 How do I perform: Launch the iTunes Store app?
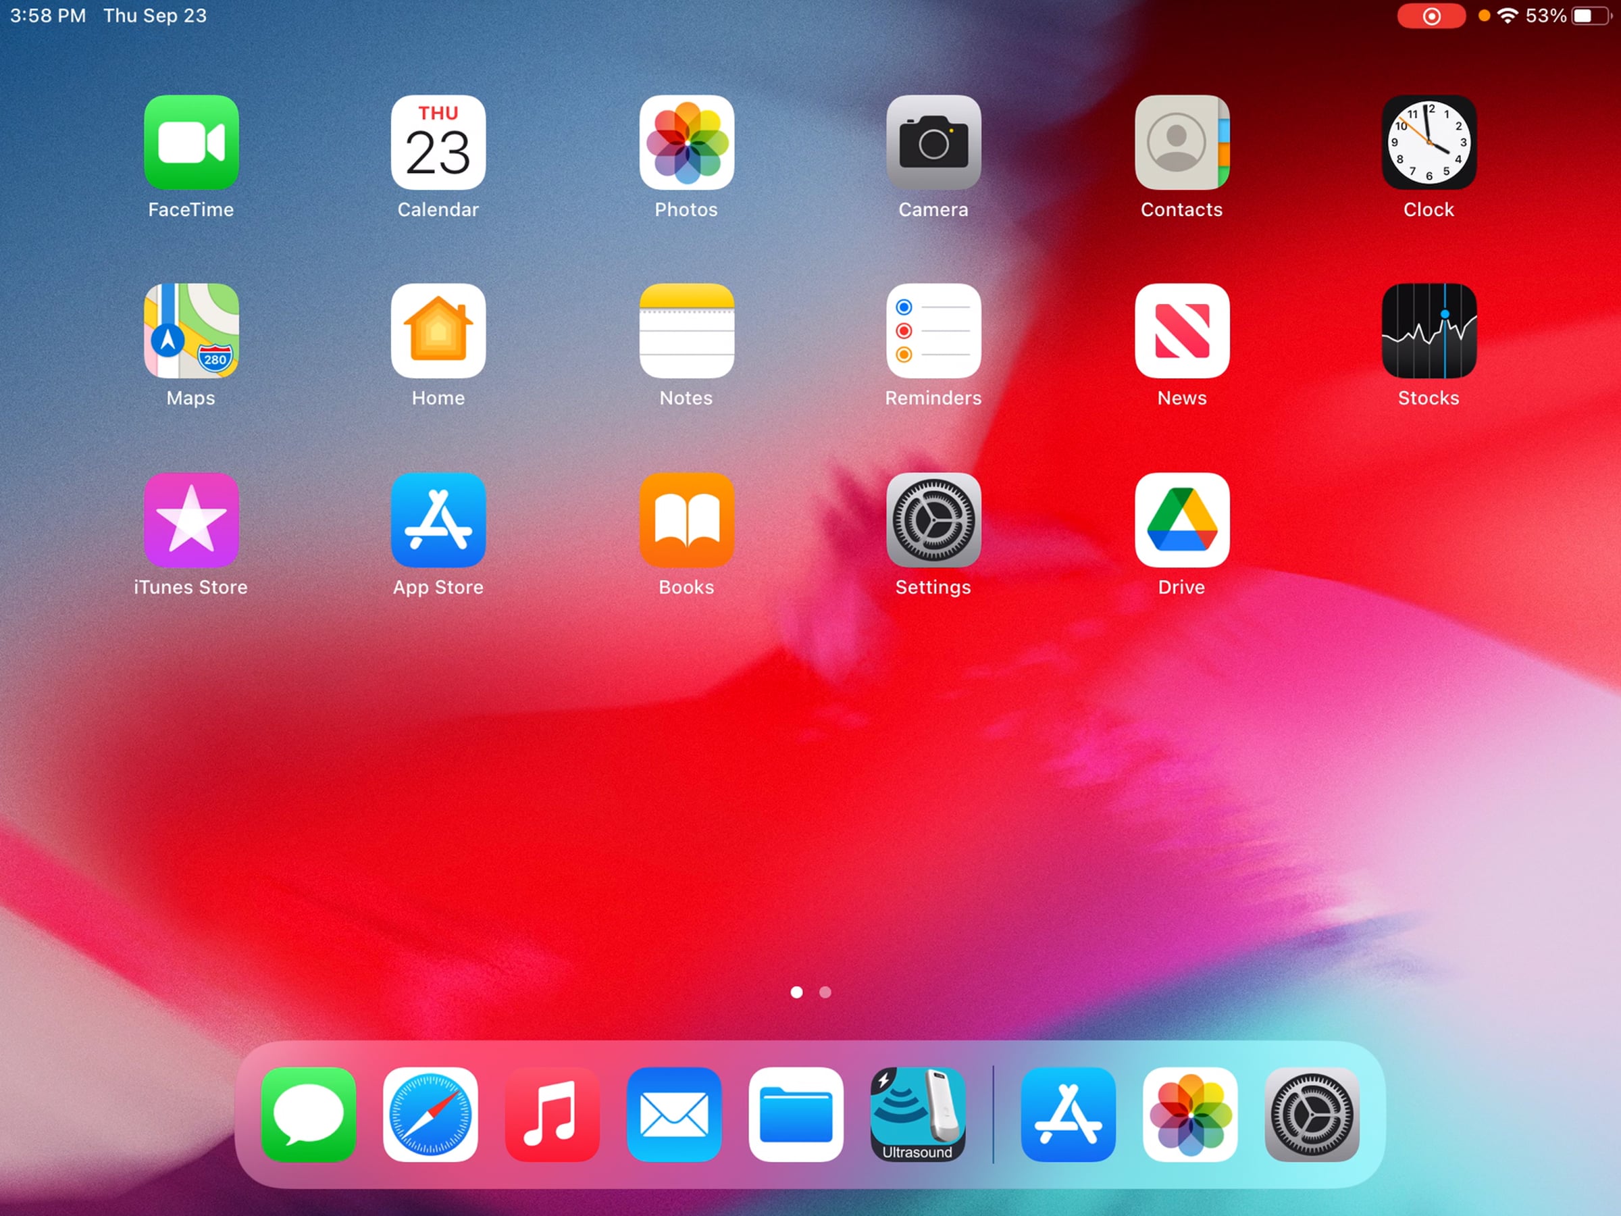[x=191, y=520]
